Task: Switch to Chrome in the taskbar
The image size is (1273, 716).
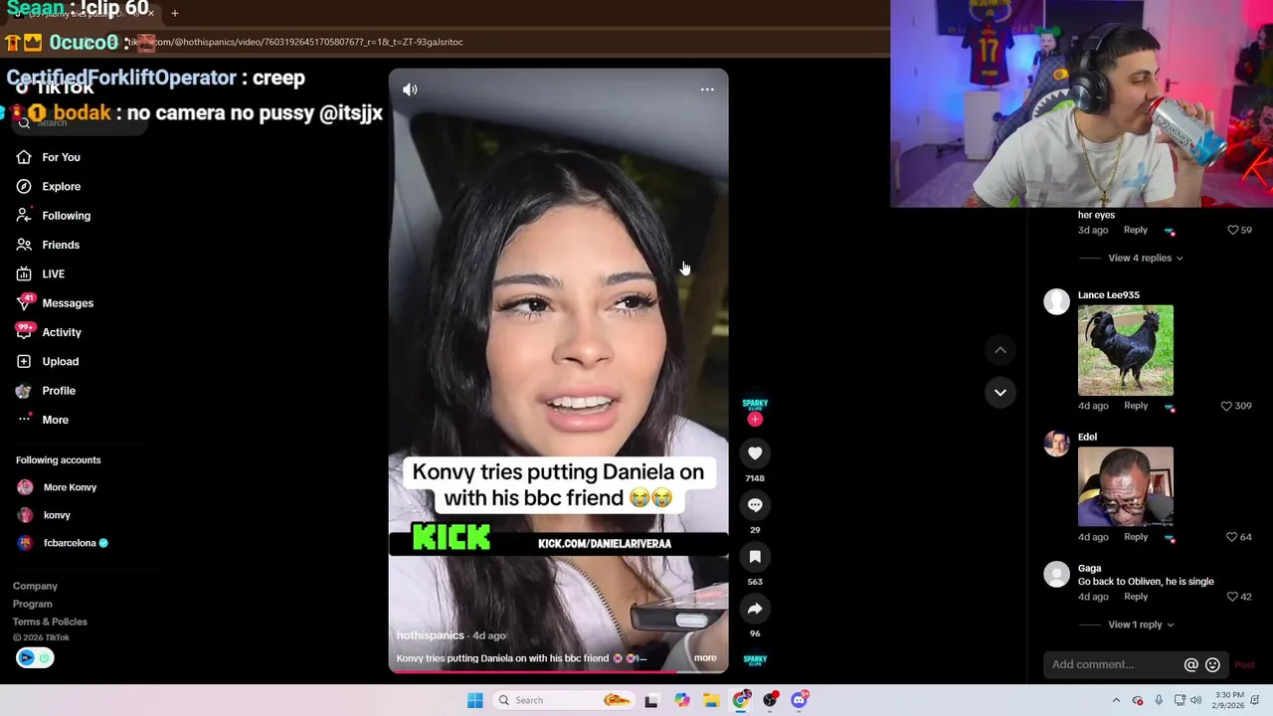Action: coord(741,700)
